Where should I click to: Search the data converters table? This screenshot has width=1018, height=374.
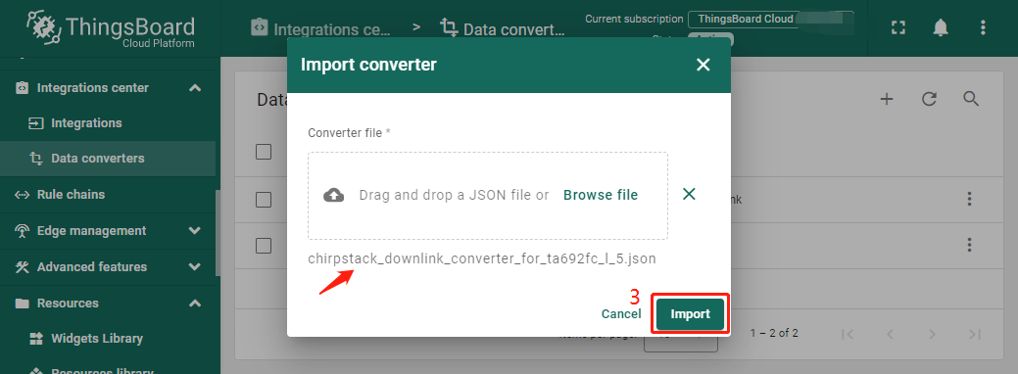click(x=971, y=99)
